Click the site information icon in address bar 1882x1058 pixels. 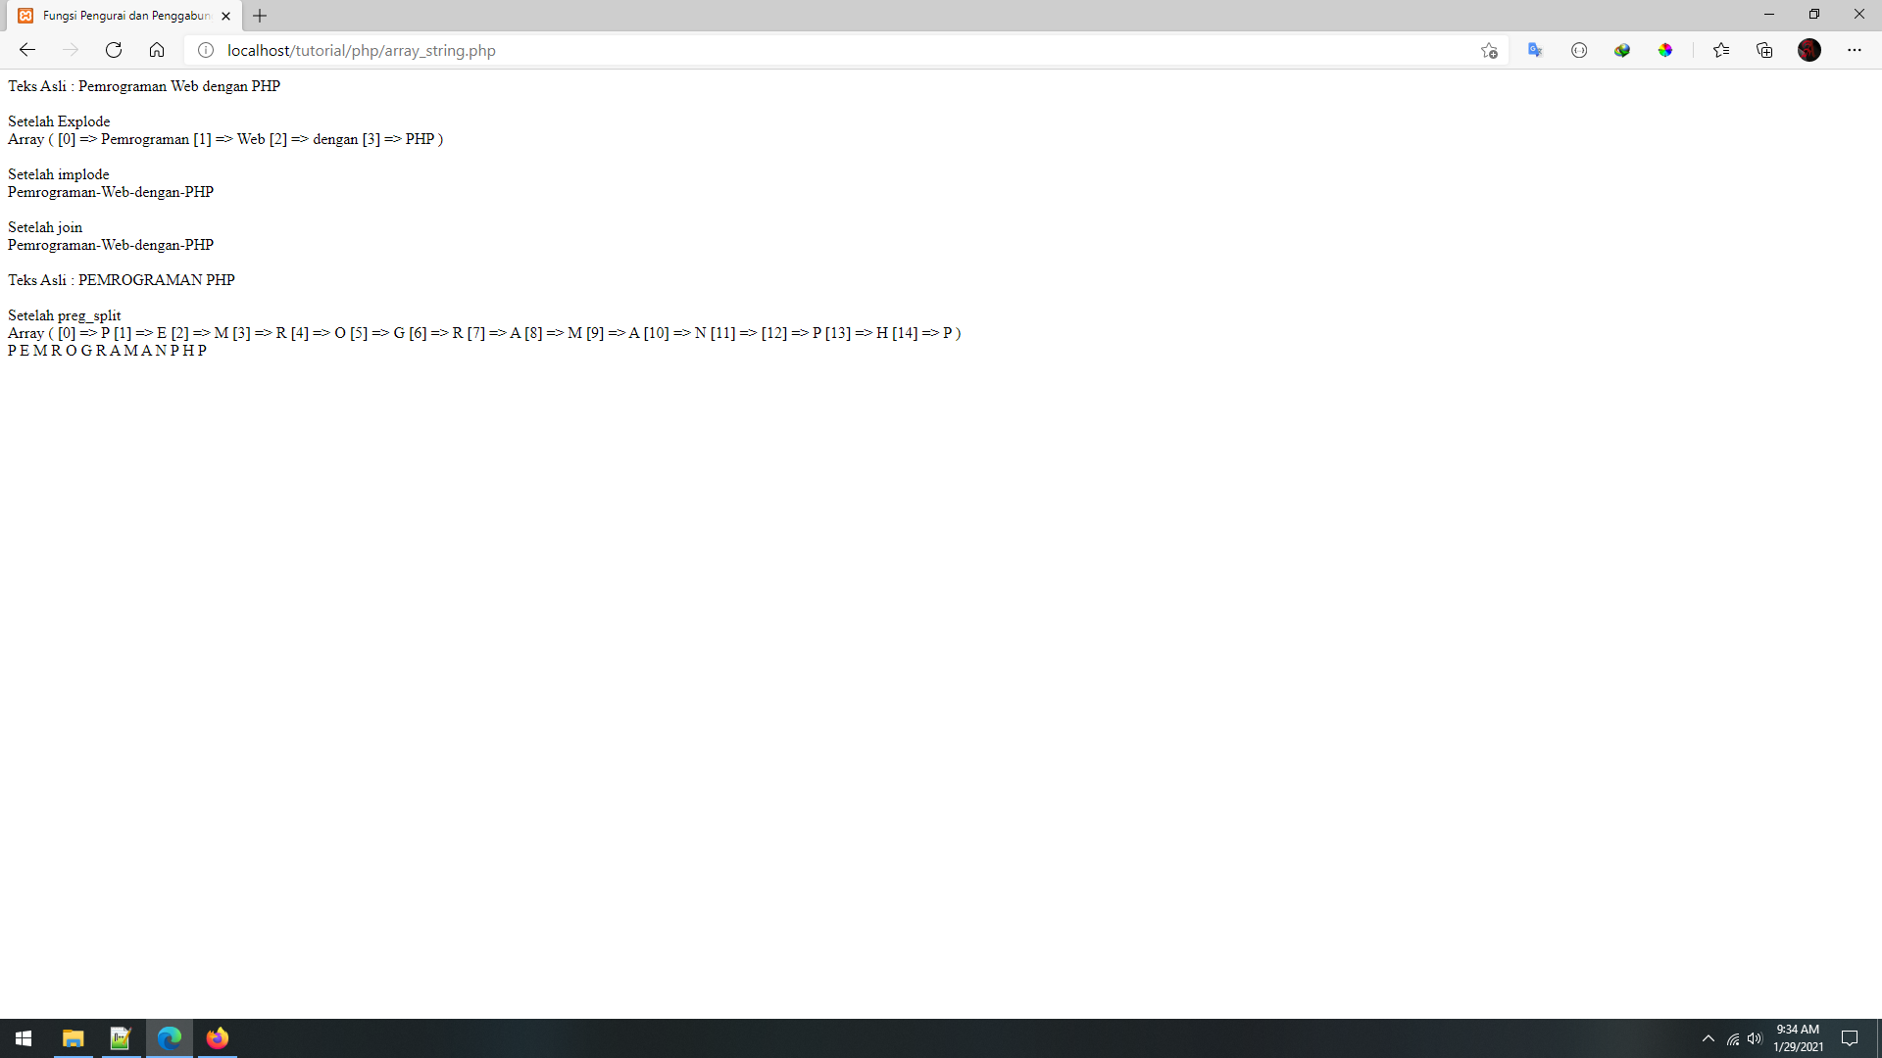point(205,50)
